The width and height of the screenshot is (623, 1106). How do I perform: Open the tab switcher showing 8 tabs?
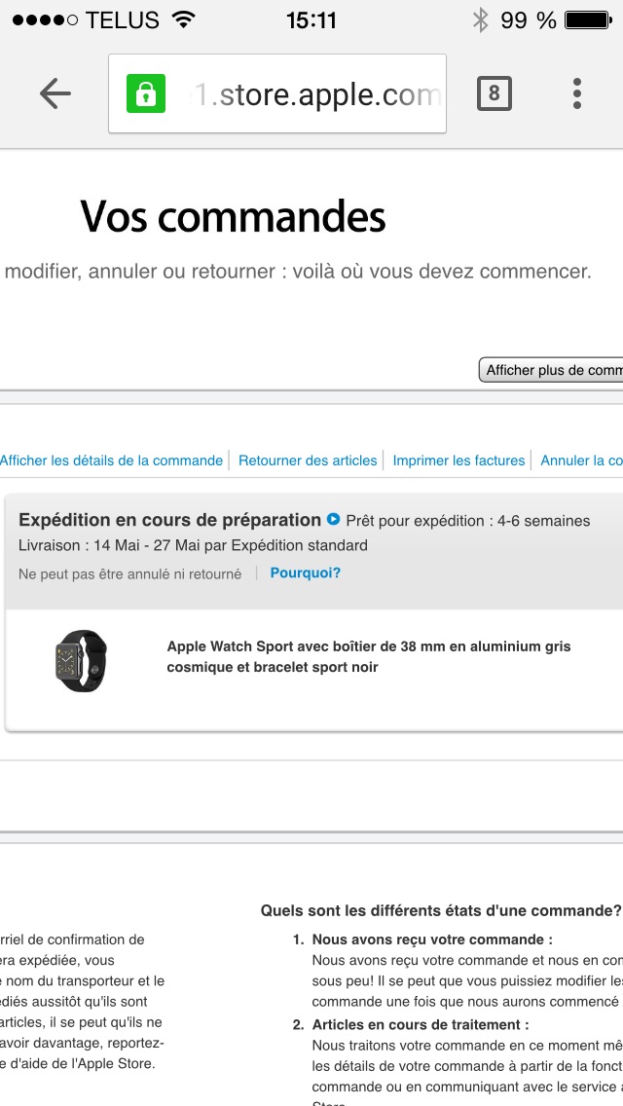(x=494, y=93)
